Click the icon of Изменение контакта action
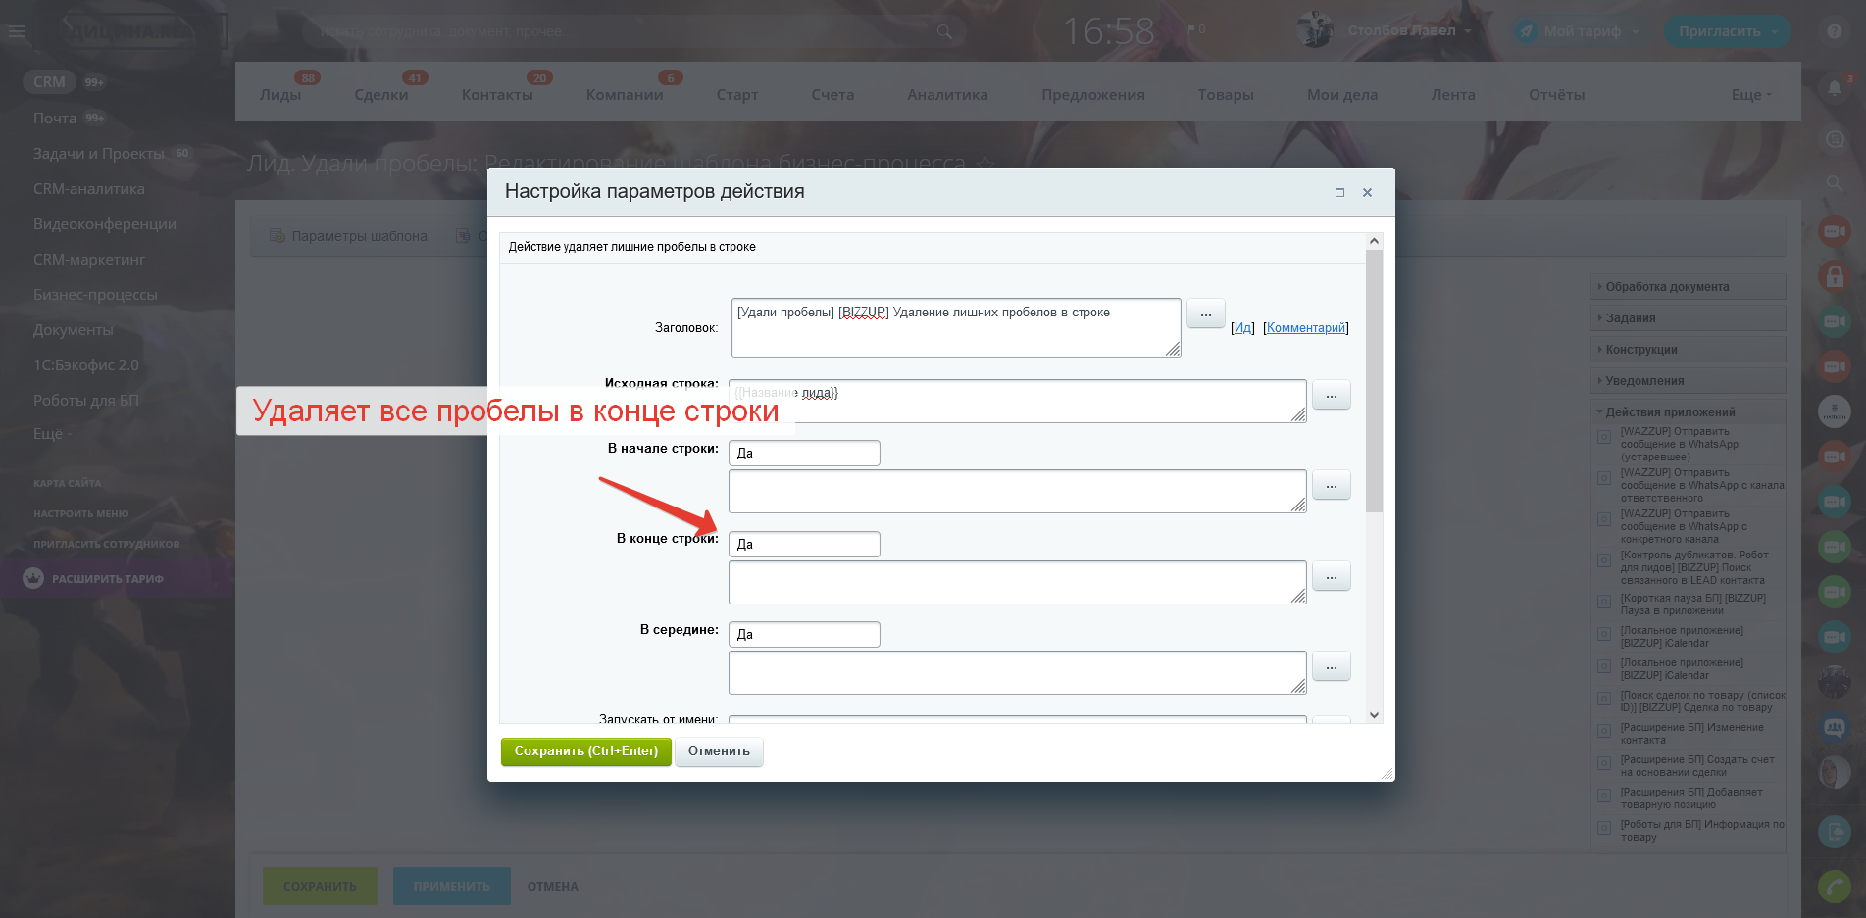The height and width of the screenshot is (918, 1866). click(x=1604, y=731)
